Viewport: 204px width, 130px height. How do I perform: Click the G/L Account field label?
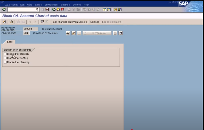pos(8,29)
